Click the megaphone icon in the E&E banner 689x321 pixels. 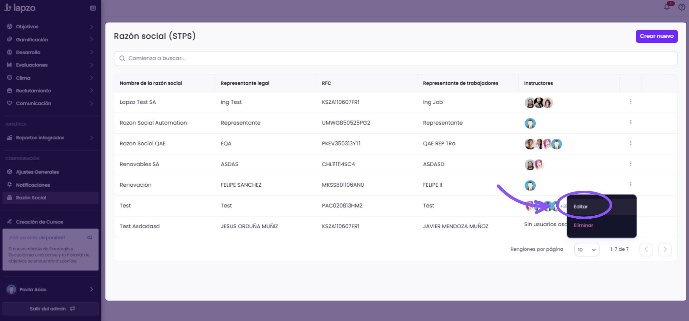click(x=90, y=238)
